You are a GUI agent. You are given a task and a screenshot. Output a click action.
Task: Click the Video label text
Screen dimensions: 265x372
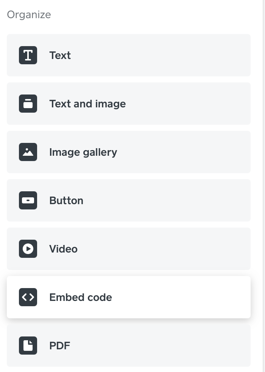click(63, 249)
